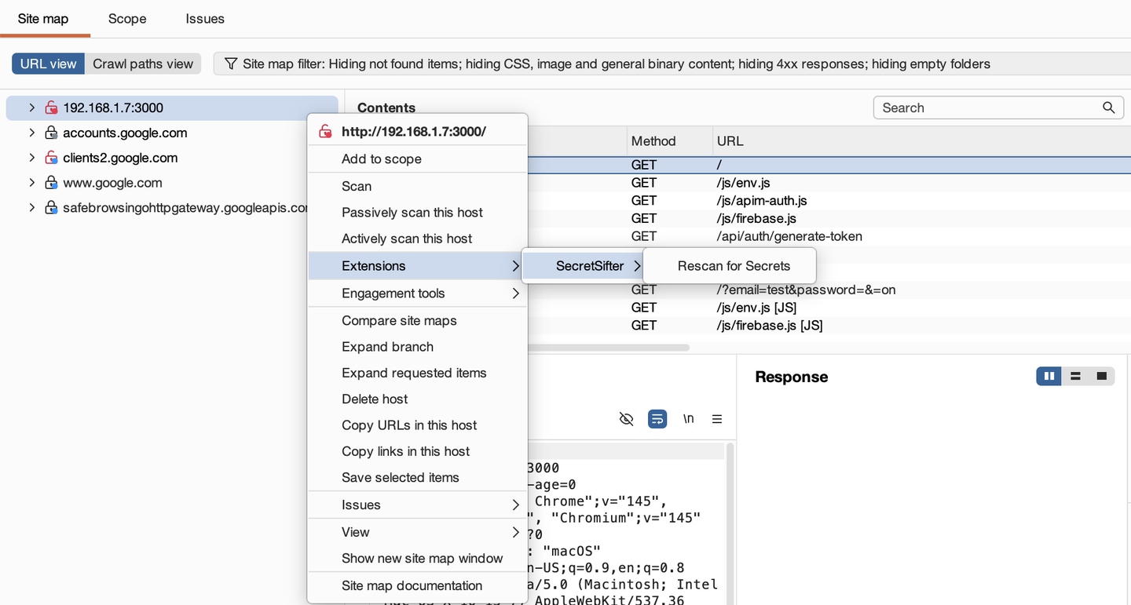Select the stacked horizontal response layout icon
Viewport: 1131px width, 605px height.
pos(1075,377)
